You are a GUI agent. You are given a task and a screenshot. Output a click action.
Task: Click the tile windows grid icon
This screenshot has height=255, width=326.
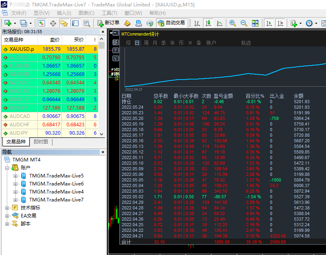pos(255,23)
